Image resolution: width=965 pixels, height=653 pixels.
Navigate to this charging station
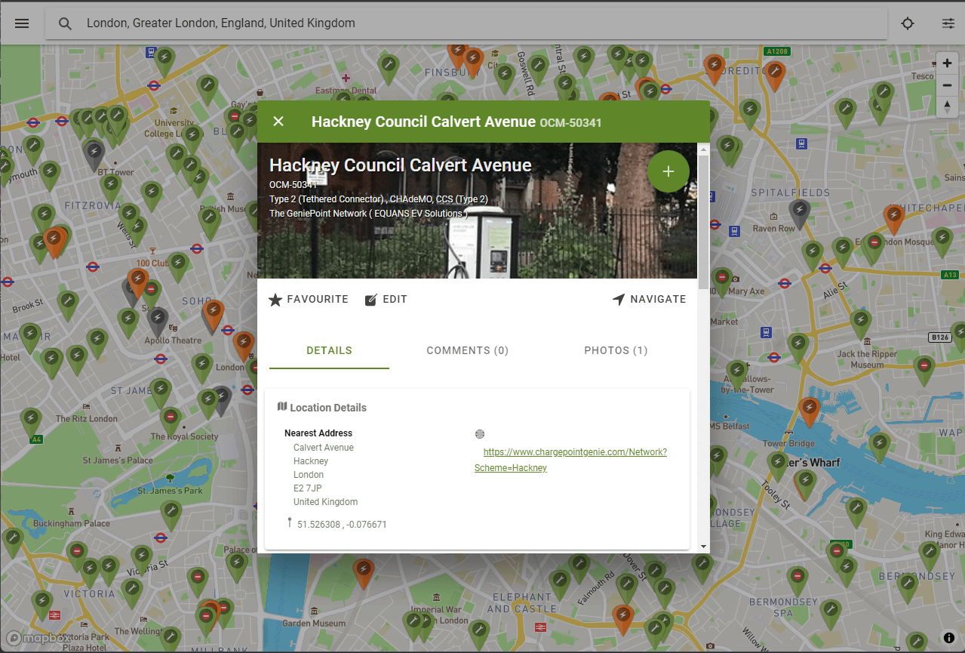coord(650,300)
